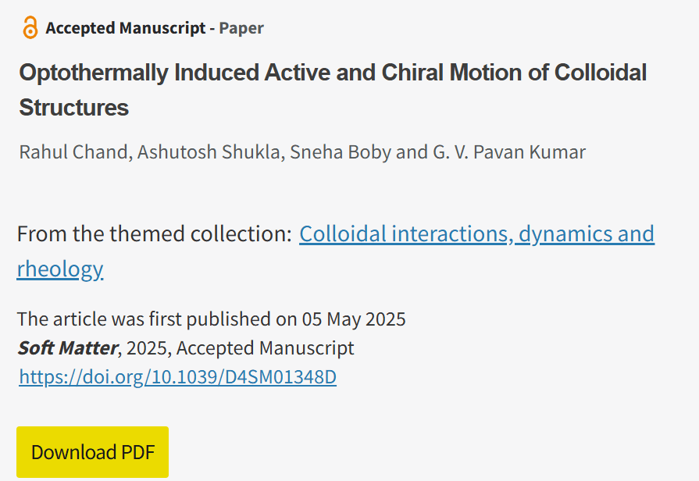Select author name Ashutosh Shukla

(x=209, y=151)
